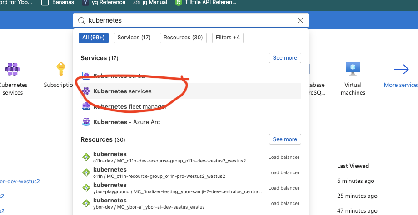
Task: Click yq Reference bookmark icon
Action: coord(85,3)
